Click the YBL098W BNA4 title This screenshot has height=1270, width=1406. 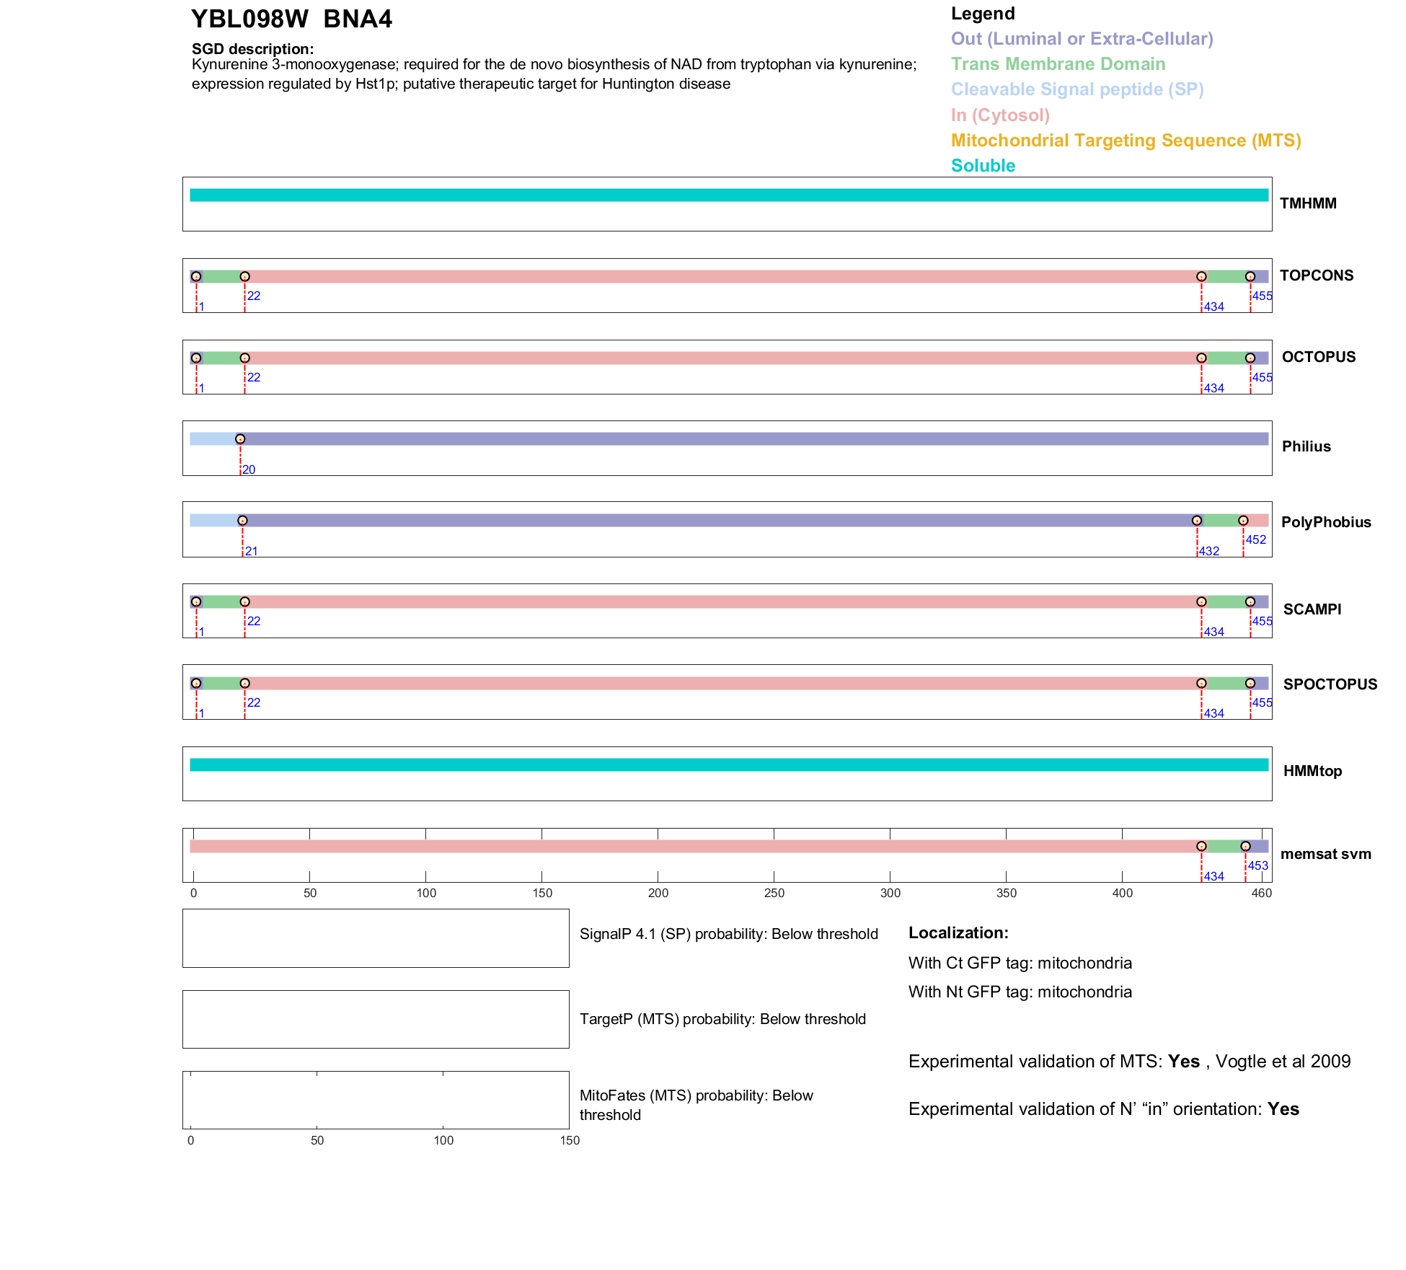tap(291, 19)
